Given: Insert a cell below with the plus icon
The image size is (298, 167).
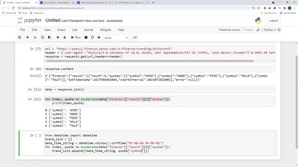Looking at the screenshot, I should point(27,38).
